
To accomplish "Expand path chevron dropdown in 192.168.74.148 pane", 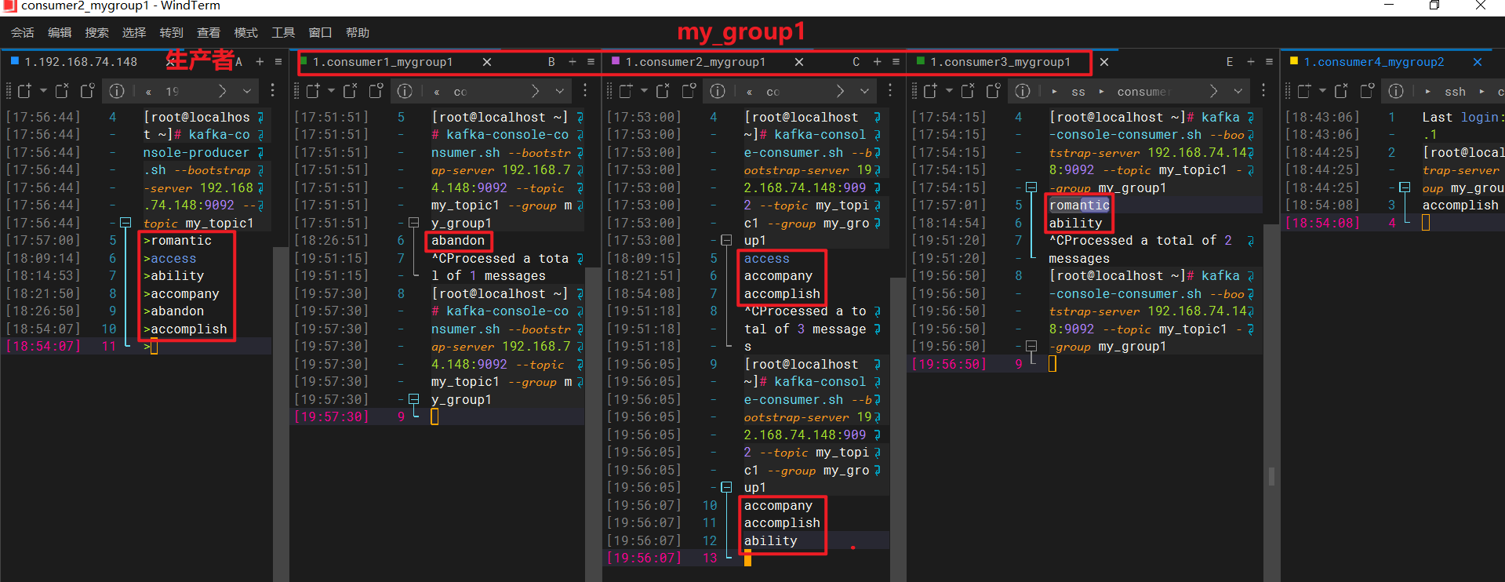I will [247, 91].
